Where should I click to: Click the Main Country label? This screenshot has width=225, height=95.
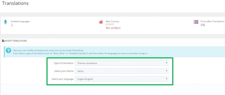[x=112, y=21]
